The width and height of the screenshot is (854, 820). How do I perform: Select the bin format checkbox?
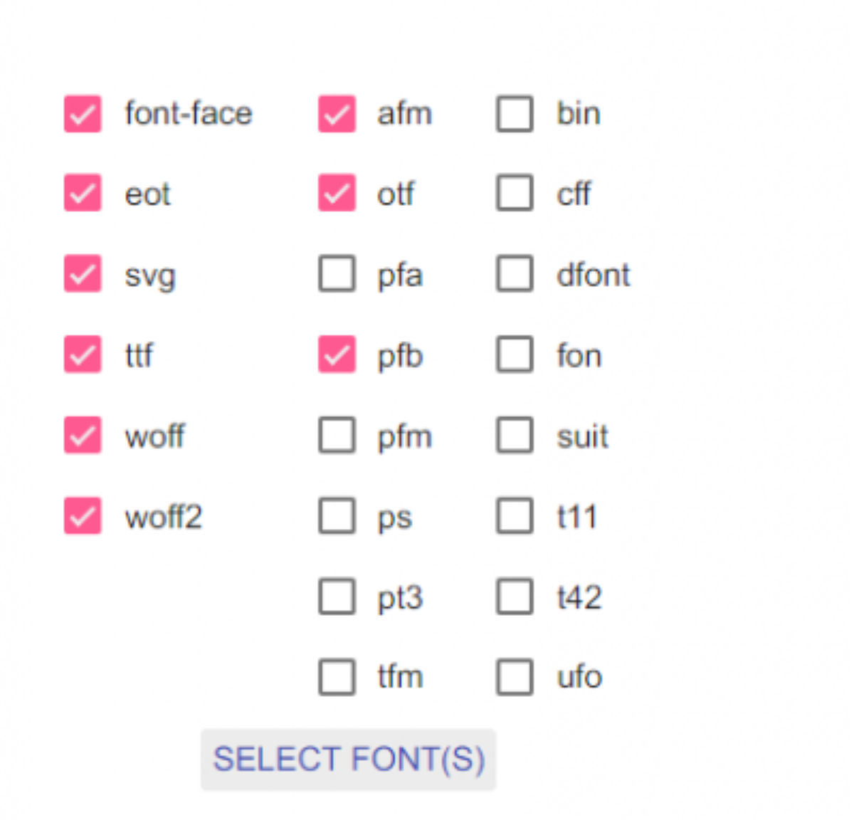(514, 114)
